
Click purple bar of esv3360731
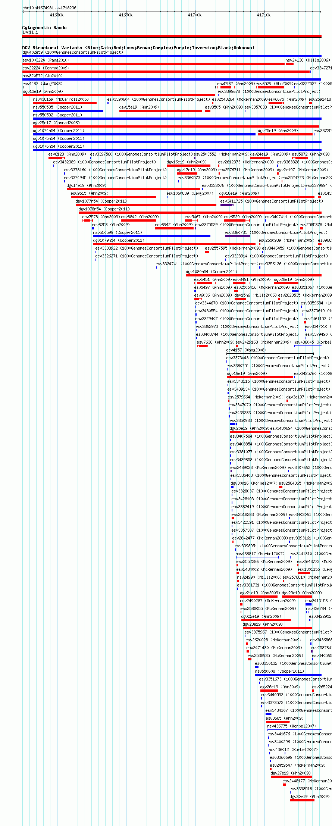click(x=237, y=236)
